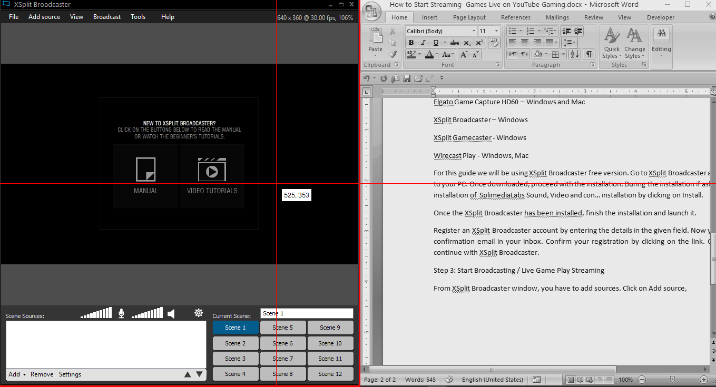
Task: Adjust the speaker volume level bars
Action: (x=147, y=313)
